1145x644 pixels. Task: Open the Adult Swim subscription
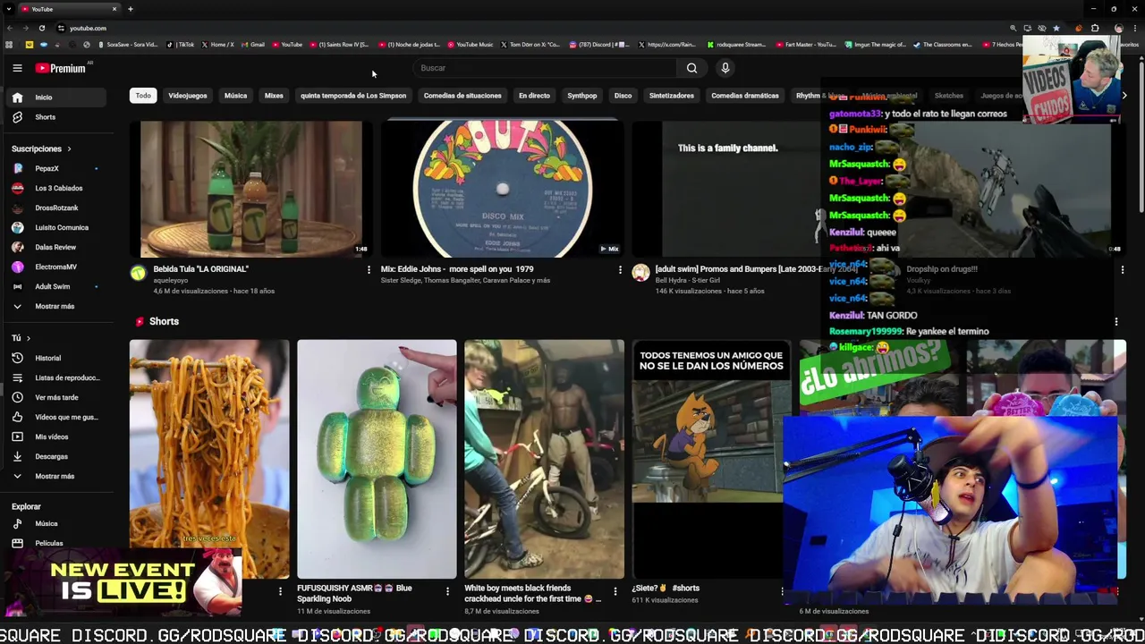pos(57,286)
